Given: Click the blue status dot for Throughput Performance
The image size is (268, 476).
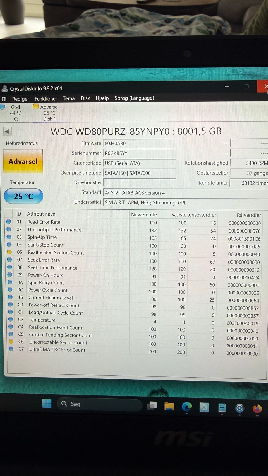Looking at the screenshot, I should pyautogui.click(x=9, y=229).
